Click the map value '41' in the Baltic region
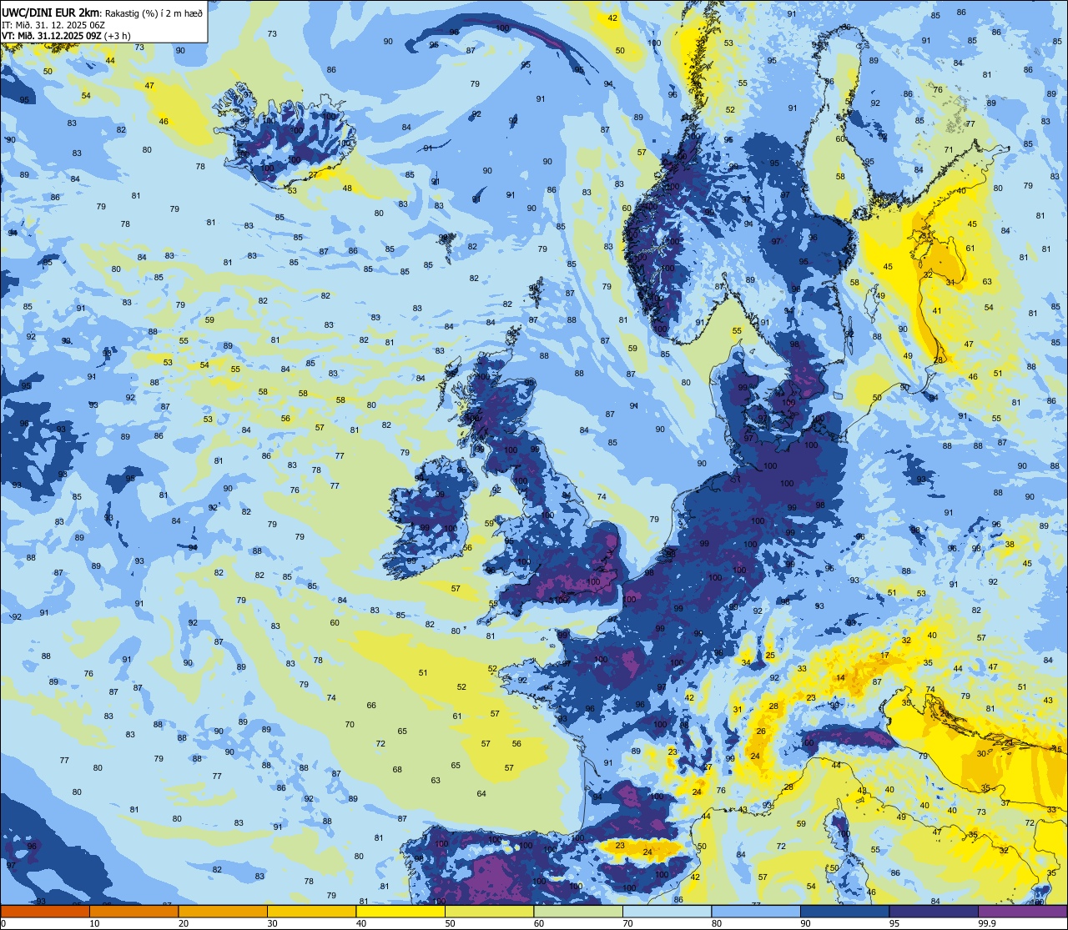The width and height of the screenshot is (1068, 930). pos(937,311)
